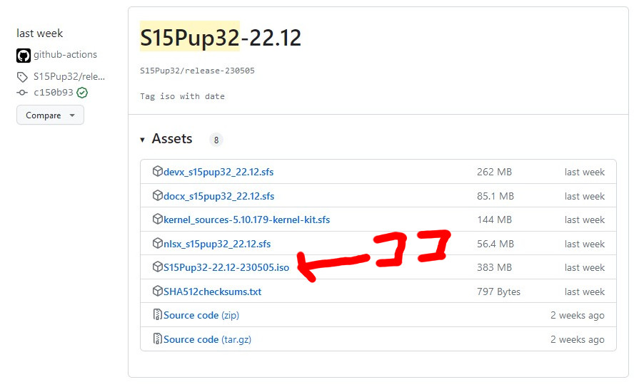Click the 56.4 MB size text
Screen dimensions: 639x387
[495, 244]
